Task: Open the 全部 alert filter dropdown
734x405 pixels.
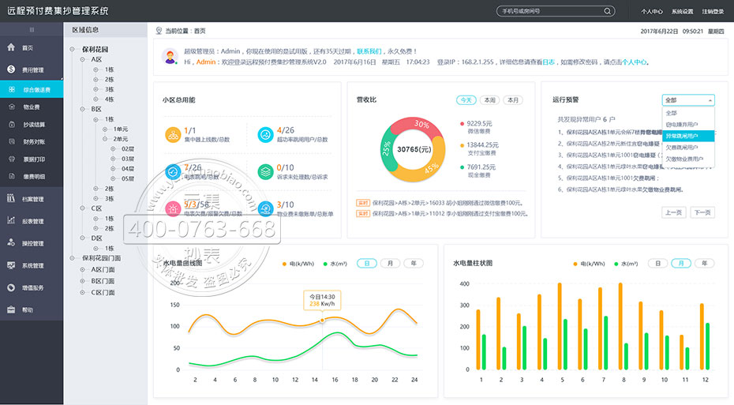Action: (688, 100)
